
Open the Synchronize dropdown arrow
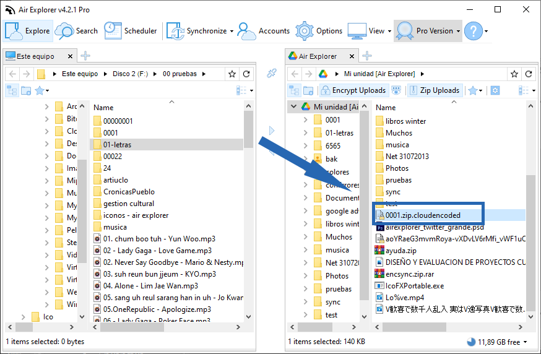click(x=232, y=31)
